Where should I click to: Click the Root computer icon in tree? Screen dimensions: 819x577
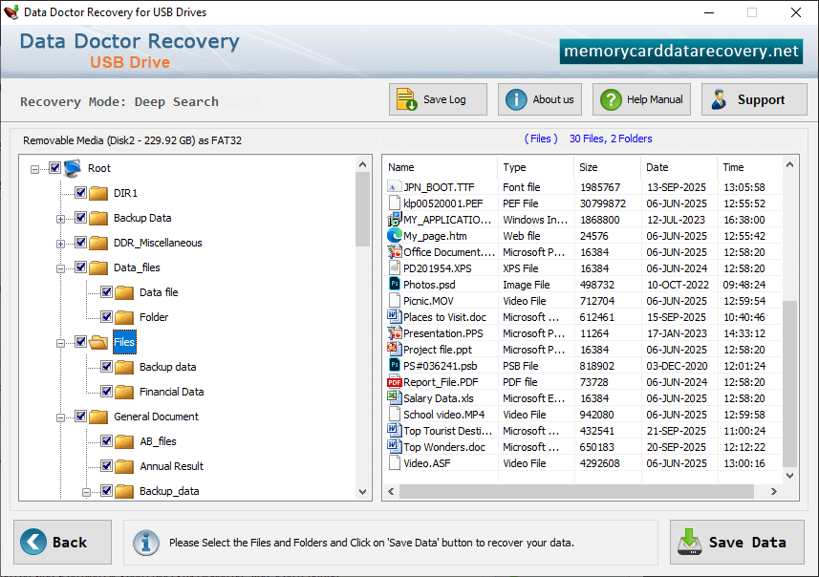point(73,168)
